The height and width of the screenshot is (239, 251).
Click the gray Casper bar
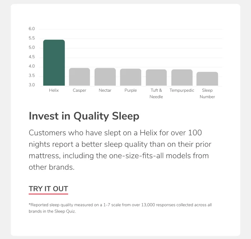(79, 77)
